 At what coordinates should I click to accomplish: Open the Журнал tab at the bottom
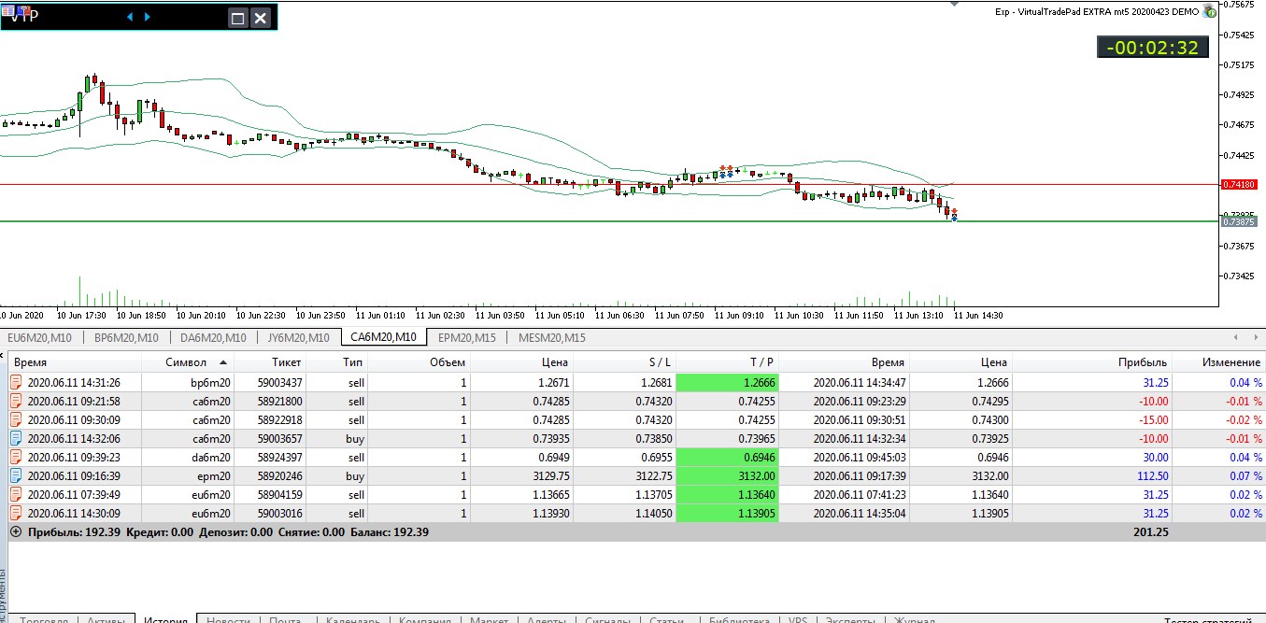915,621
